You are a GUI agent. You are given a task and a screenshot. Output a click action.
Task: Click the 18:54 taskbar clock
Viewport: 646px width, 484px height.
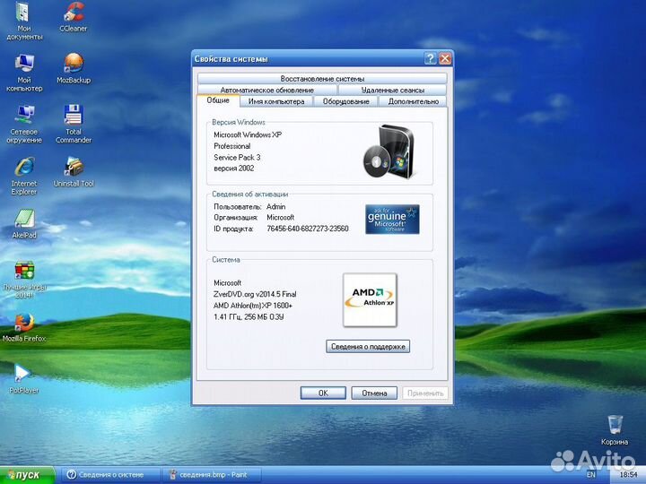coord(628,475)
